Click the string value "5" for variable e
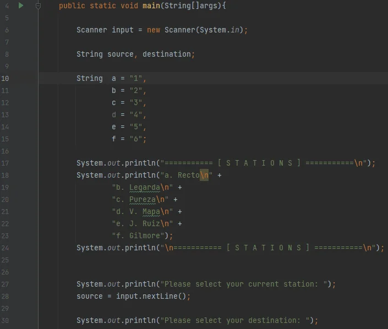This screenshot has width=388, height=329. [136, 127]
